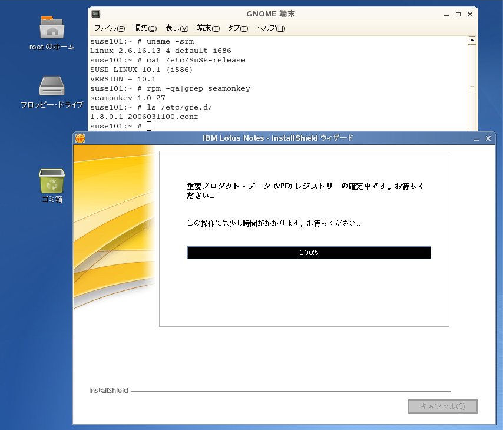The width and height of the screenshot is (503, 430).
Task: Maximize the GNOME terminal window
Action: (x=458, y=14)
